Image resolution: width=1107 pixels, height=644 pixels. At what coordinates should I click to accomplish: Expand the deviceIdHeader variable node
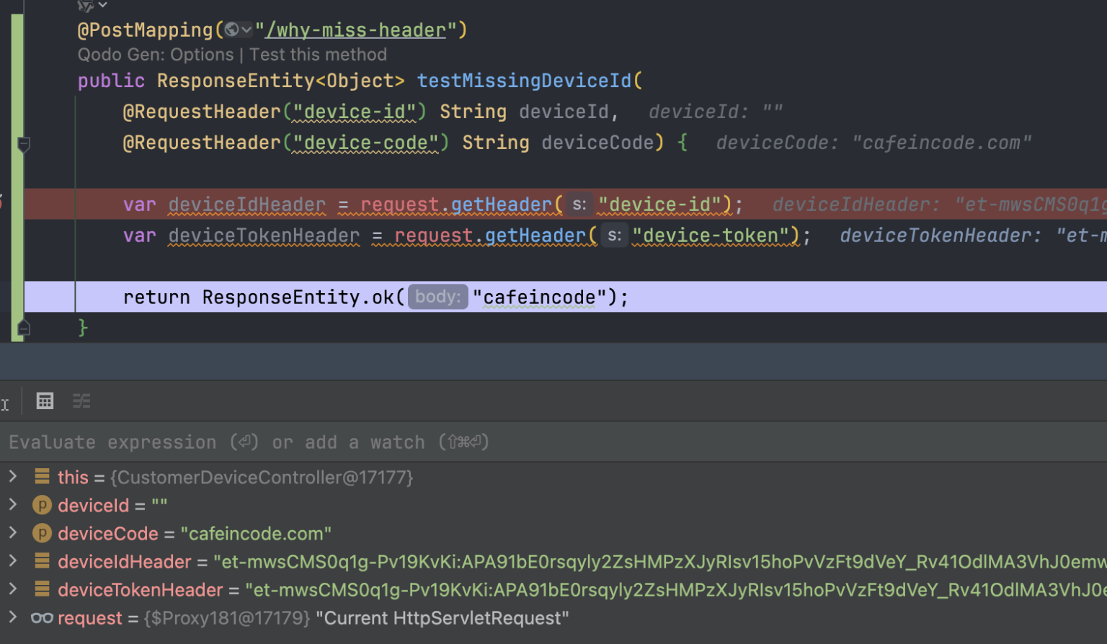(12, 561)
